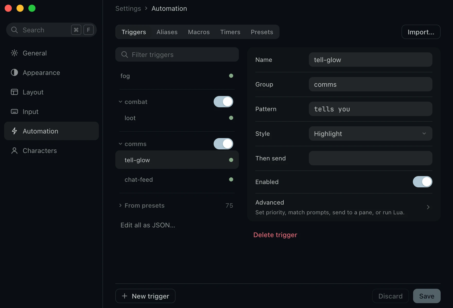453x308 pixels.
Task: Collapse the combat group chevron
Action: tap(120, 102)
